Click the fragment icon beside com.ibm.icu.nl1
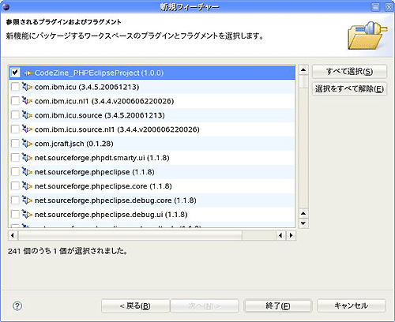 click(x=27, y=101)
